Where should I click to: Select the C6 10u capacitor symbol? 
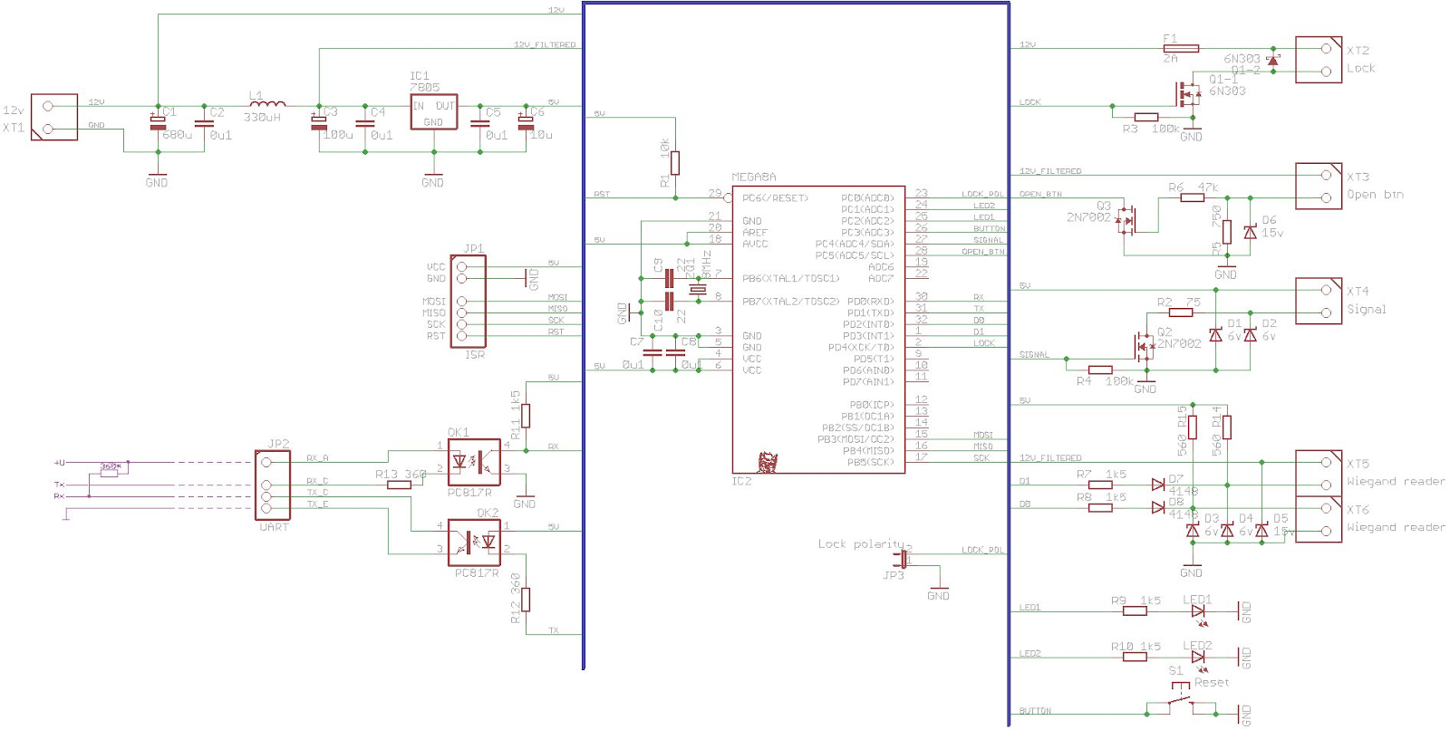point(525,121)
